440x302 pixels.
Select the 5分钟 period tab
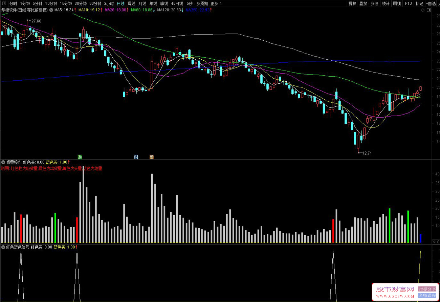tap(38, 3)
